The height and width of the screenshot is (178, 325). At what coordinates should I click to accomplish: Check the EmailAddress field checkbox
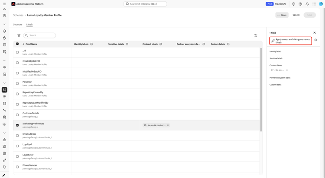(x=17, y=136)
